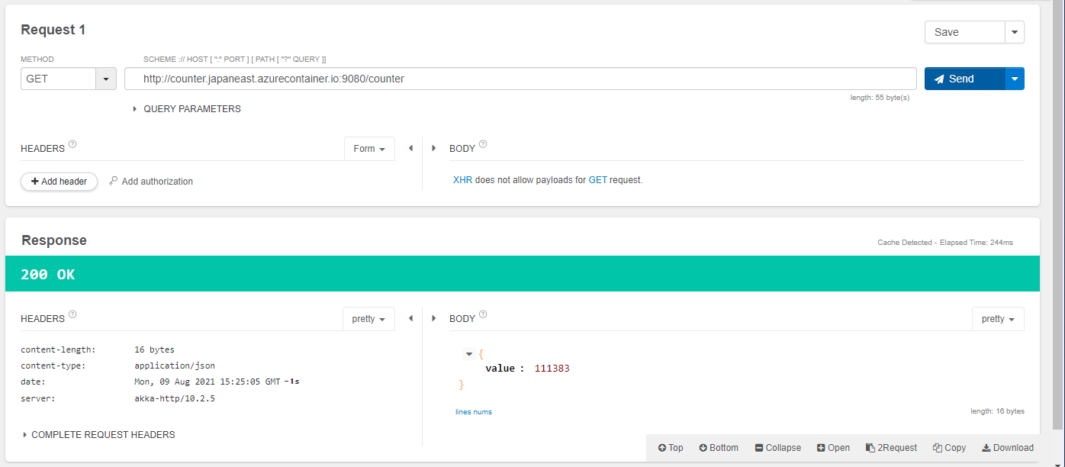Image resolution: width=1065 pixels, height=467 pixels.
Task: Click the request HEADERS help icon
Action: pyautogui.click(x=72, y=143)
